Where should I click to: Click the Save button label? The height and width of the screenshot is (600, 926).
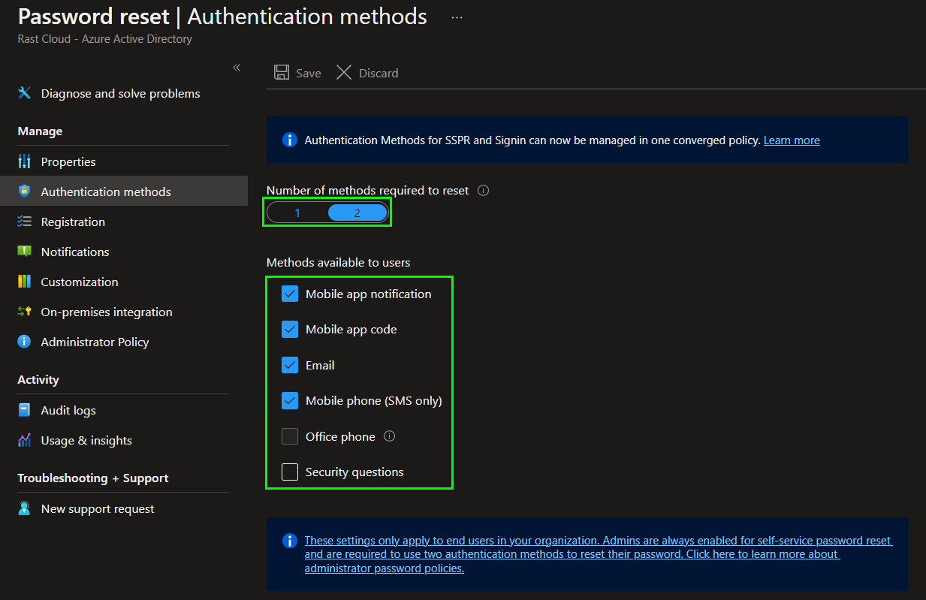(x=309, y=73)
